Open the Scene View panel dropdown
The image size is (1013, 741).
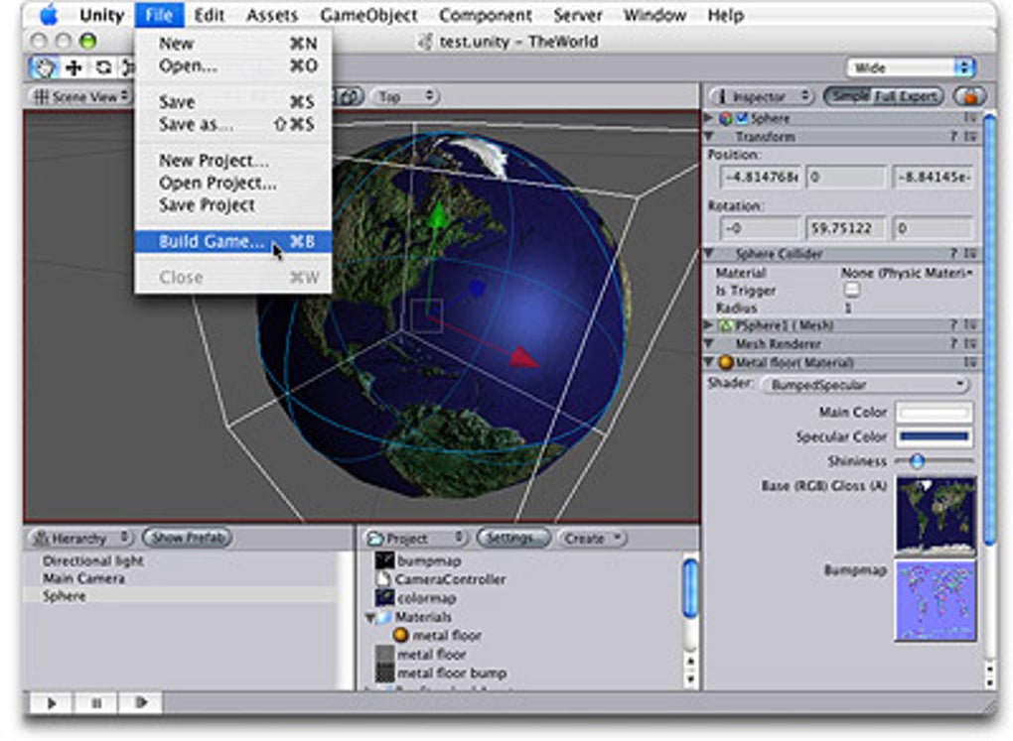pyautogui.click(x=80, y=97)
